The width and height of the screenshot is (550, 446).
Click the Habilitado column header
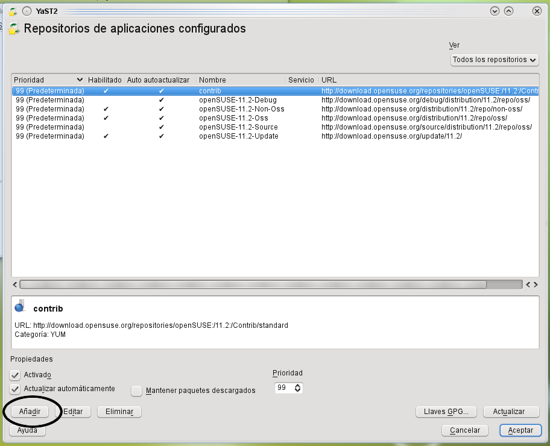104,80
